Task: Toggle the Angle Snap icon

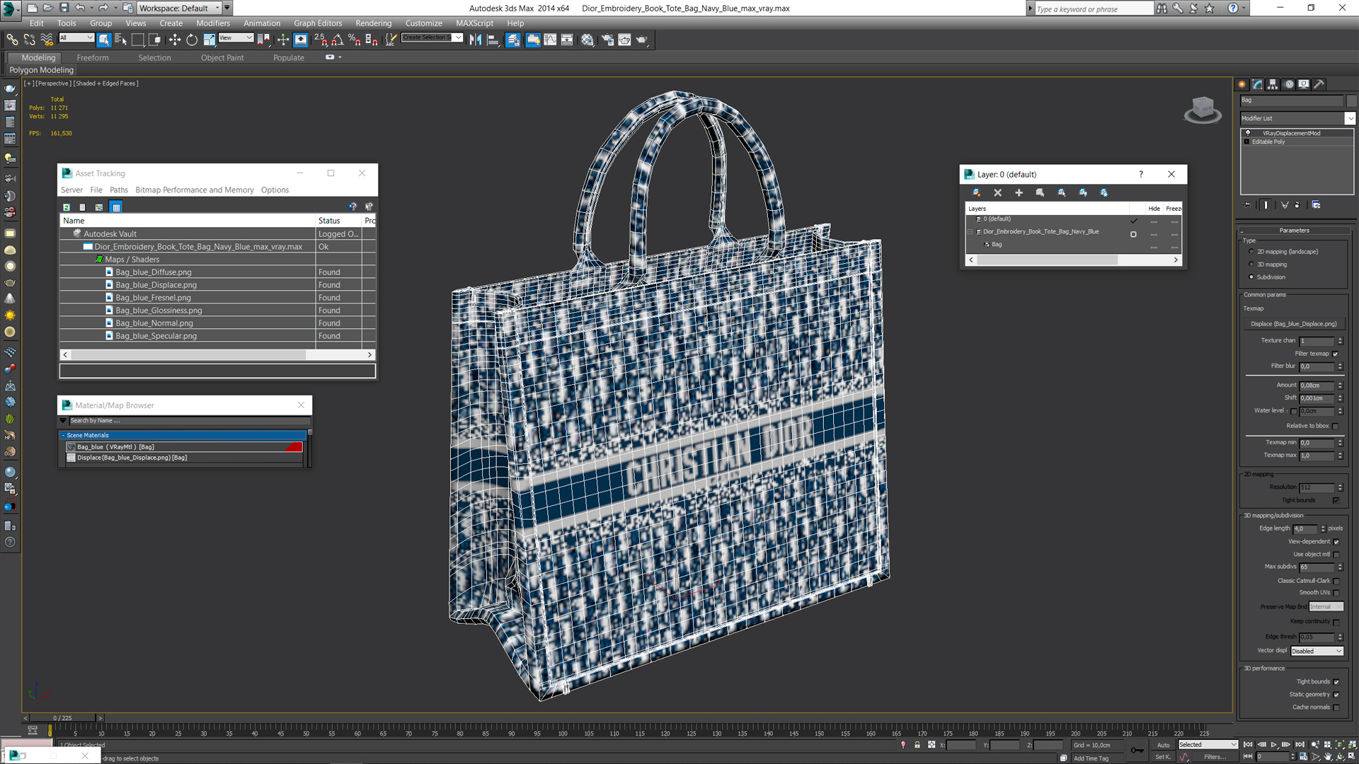Action: [x=338, y=40]
